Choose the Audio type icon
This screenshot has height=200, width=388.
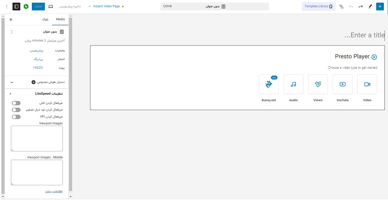coord(293,84)
